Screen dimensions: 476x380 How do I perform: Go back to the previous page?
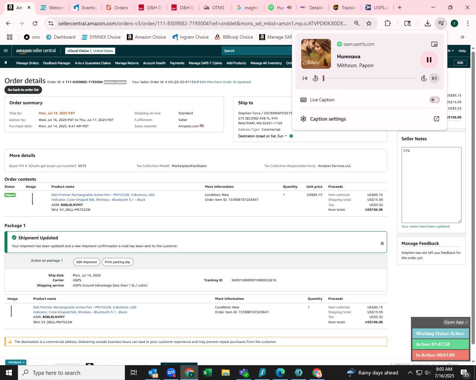[8, 23]
